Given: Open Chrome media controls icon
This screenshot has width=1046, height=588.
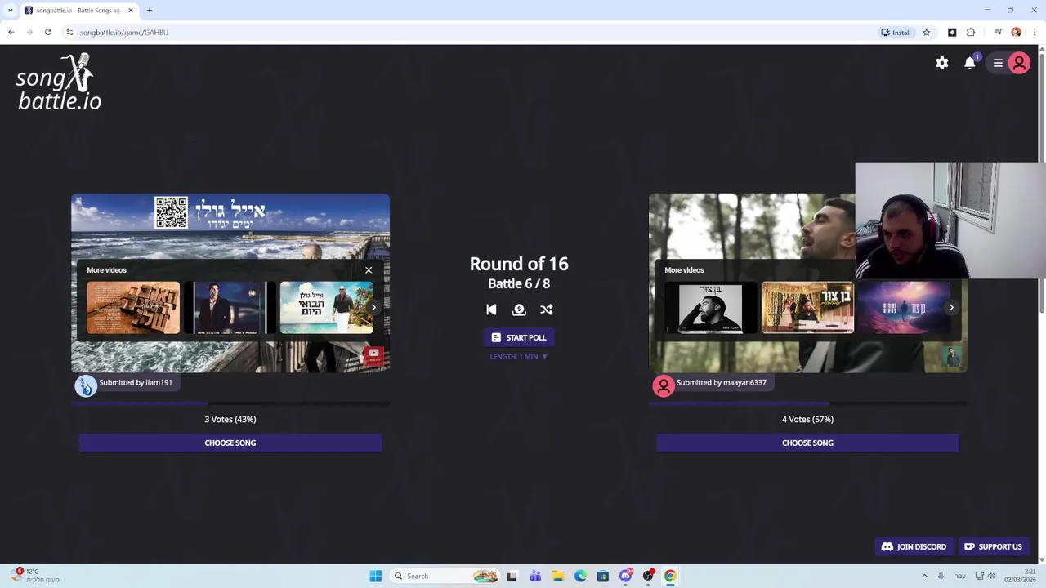Looking at the screenshot, I should pyautogui.click(x=998, y=32).
